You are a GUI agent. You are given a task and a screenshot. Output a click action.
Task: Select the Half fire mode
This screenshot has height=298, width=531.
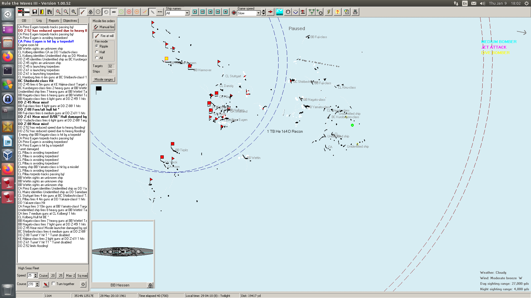100,52
